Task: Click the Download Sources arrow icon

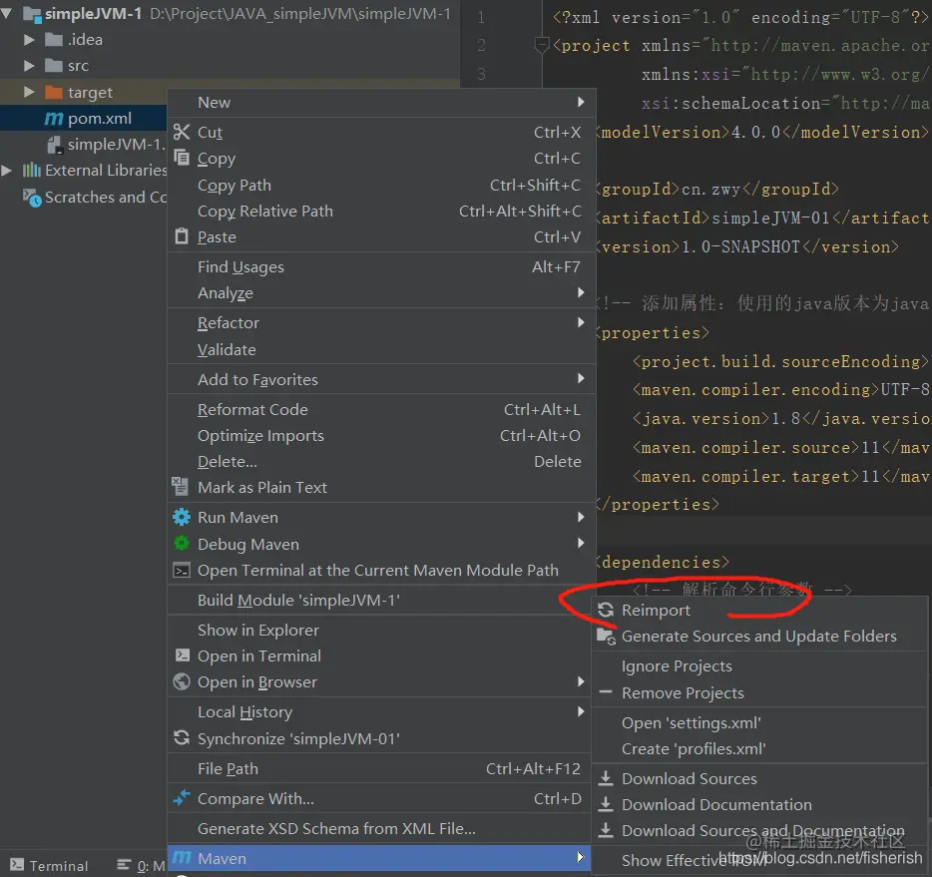Action: tap(606, 778)
